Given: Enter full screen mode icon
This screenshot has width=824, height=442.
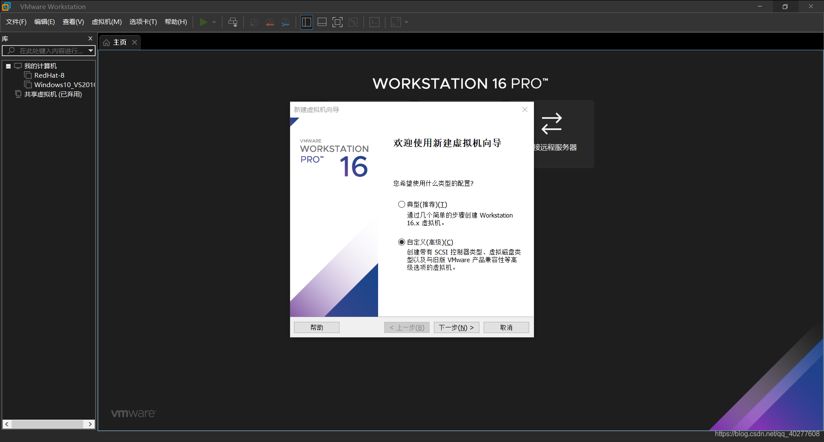Looking at the screenshot, I should click(x=338, y=22).
